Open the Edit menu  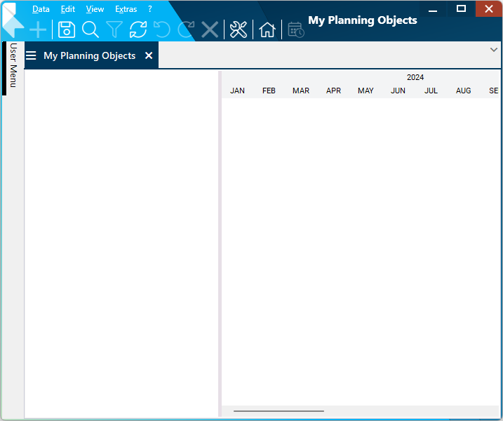click(x=67, y=9)
